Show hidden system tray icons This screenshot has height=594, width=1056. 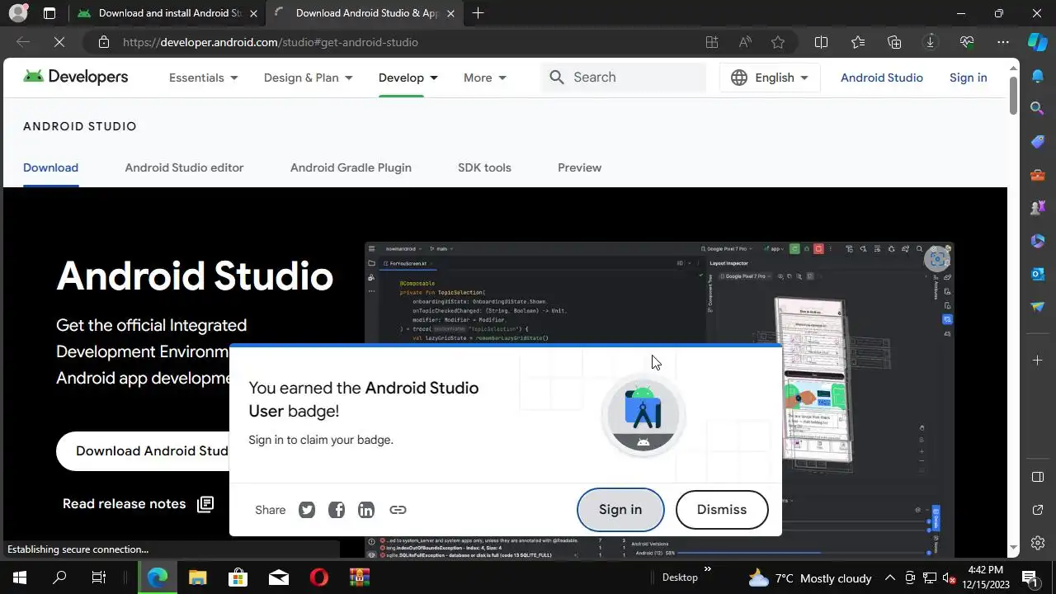click(889, 577)
